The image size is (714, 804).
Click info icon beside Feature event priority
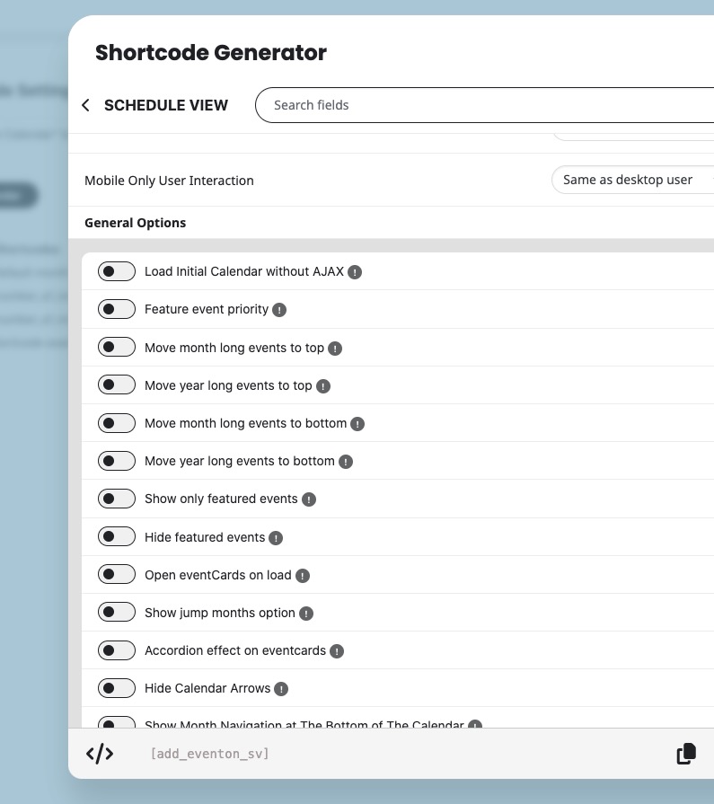(x=279, y=310)
